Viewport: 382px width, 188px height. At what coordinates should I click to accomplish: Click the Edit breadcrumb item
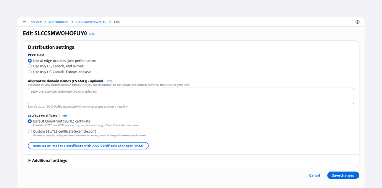click(117, 22)
